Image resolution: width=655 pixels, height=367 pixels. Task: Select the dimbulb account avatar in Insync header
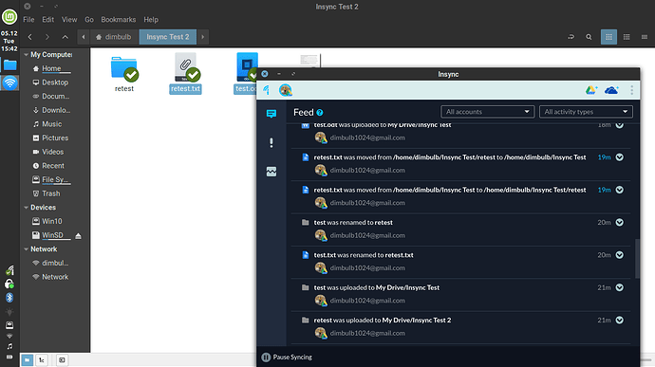(x=286, y=90)
